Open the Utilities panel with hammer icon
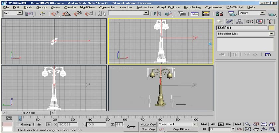 [269, 21]
